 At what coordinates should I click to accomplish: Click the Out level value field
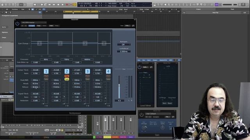coord(120,100)
